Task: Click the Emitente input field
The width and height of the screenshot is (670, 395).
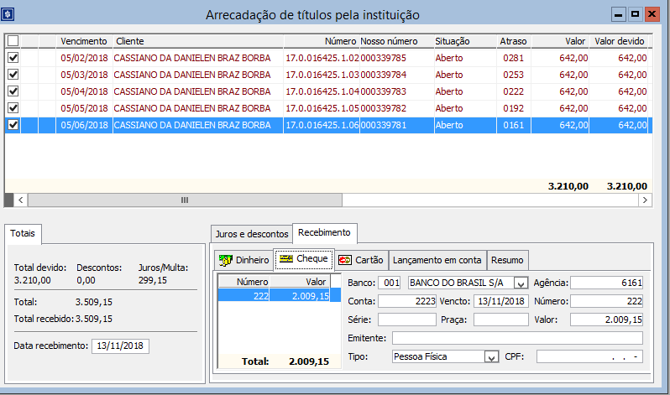Action: pyautogui.click(x=516, y=338)
